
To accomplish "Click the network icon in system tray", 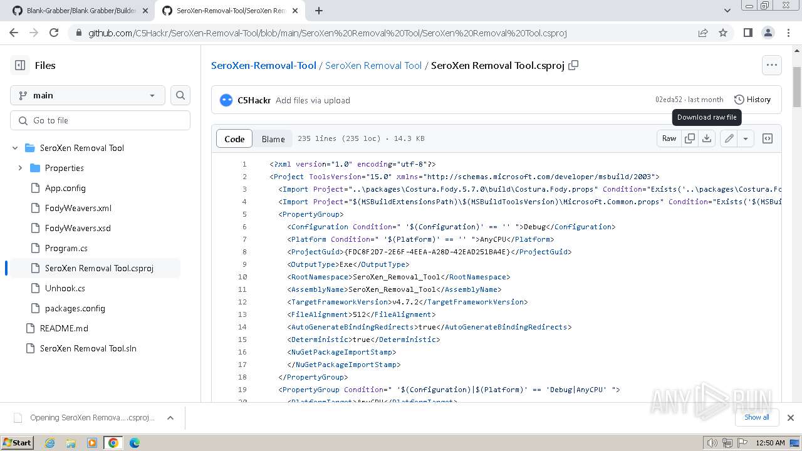I will point(726,443).
